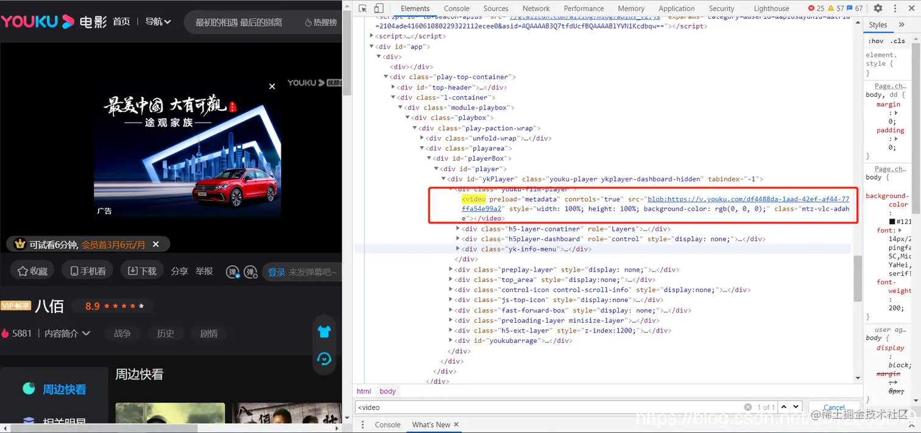Toggle the .cls class editor button
921x433 pixels.
click(x=898, y=41)
